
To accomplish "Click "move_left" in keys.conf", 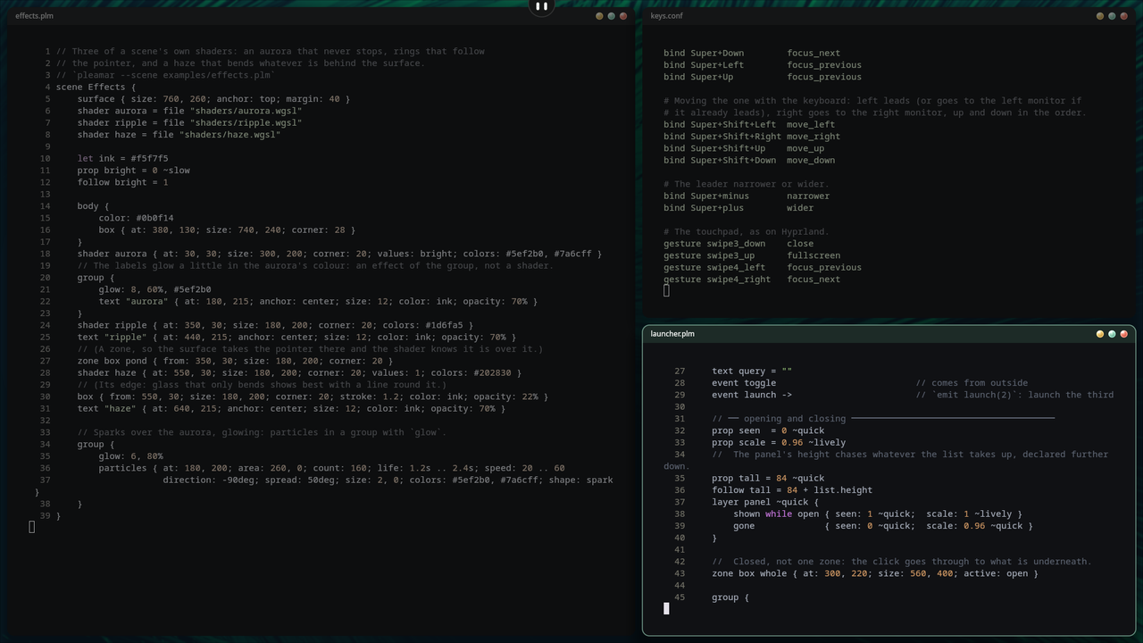I will [x=811, y=124].
